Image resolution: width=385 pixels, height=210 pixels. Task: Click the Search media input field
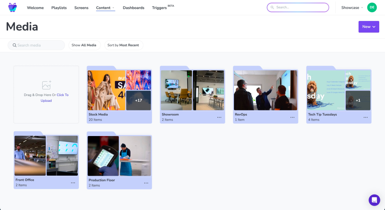[36, 45]
